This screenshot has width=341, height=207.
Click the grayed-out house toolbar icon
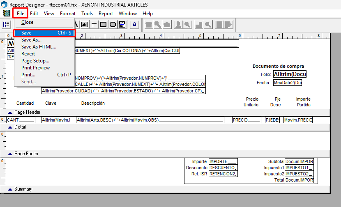pyautogui.click(x=167, y=25)
